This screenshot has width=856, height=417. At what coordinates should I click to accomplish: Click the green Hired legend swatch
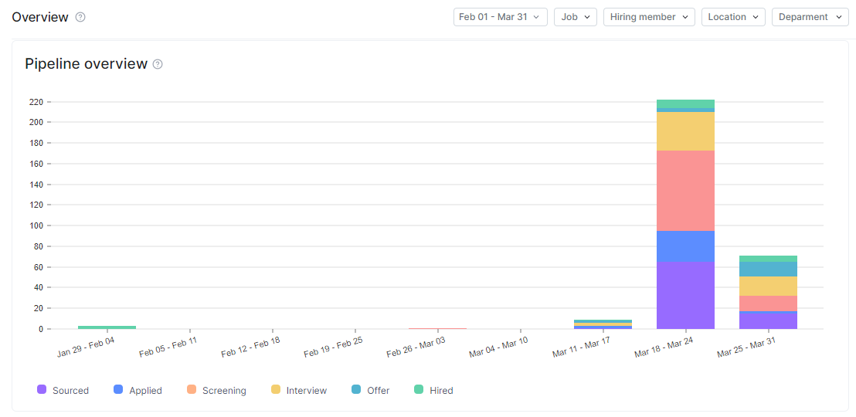(x=419, y=389)
